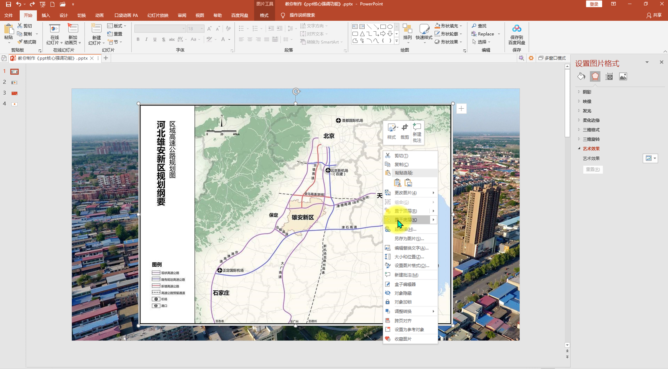Click the Cut (剪切) scissors in the ribbon

coord(25,26)
